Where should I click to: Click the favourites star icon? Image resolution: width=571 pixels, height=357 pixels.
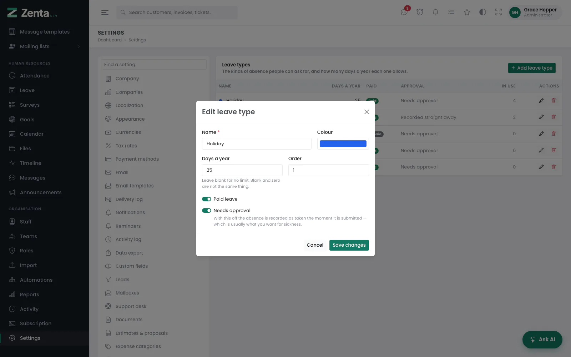coord(467,12)
